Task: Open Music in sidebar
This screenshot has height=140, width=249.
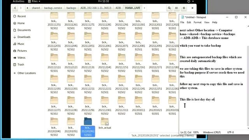Action: click(21, 44)
